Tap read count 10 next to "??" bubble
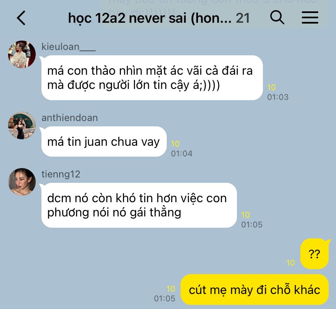 [x=291, y=263]
